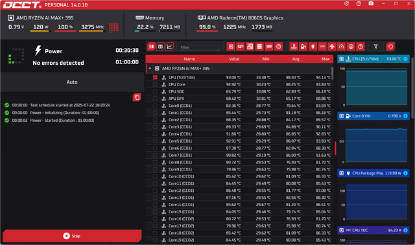Check the Core16 (CCD2) checkbox
415x245 pixels.
pyautogui.click(x=155, y=219)
